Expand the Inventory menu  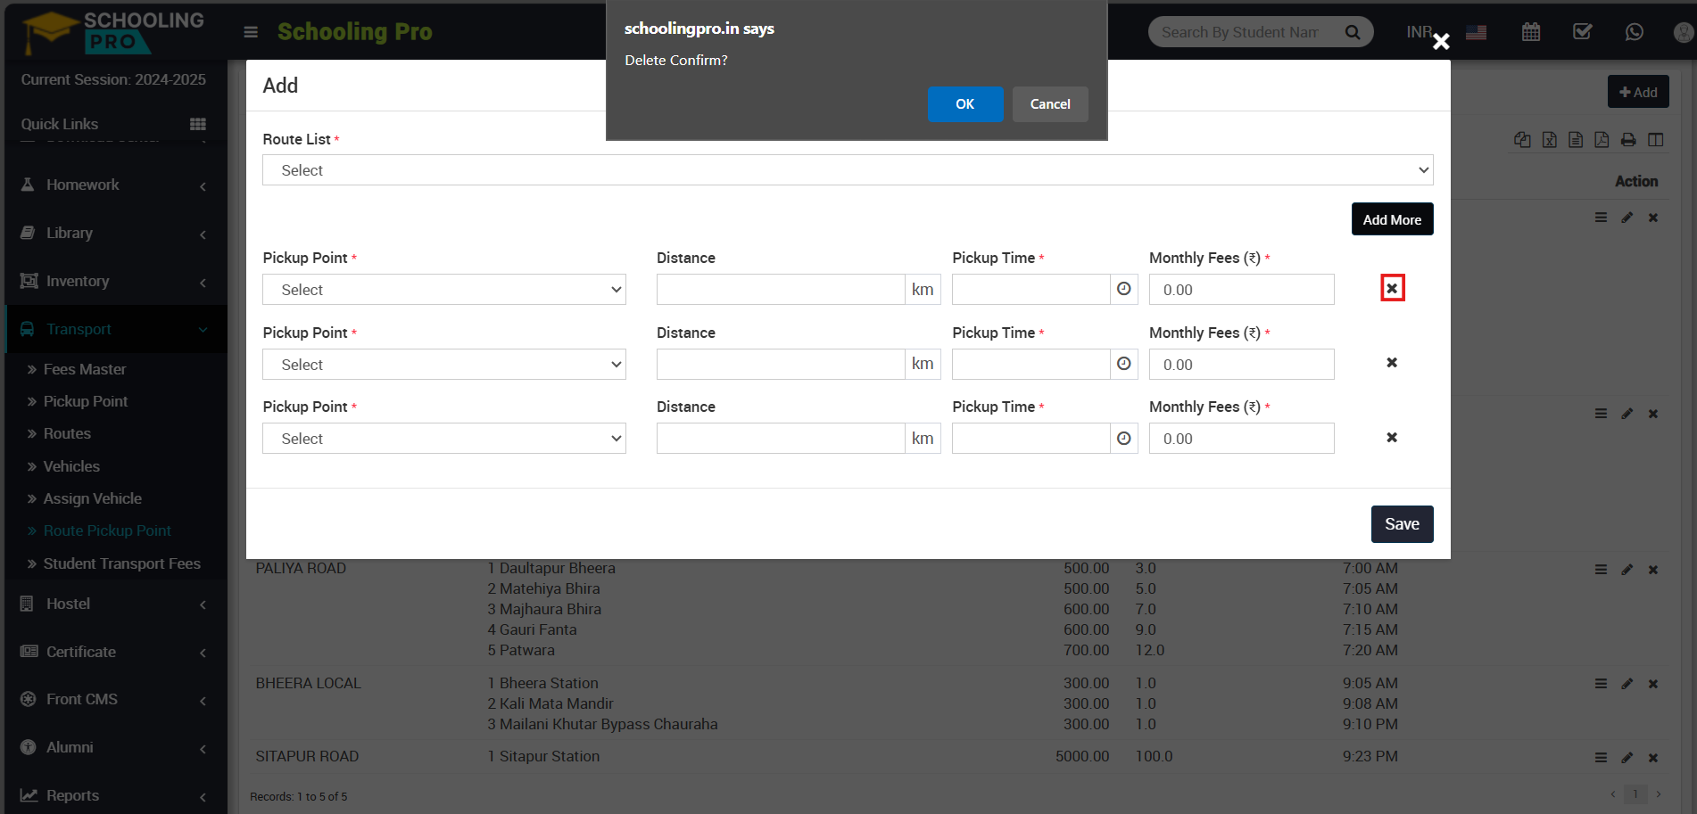pos(113,281)
